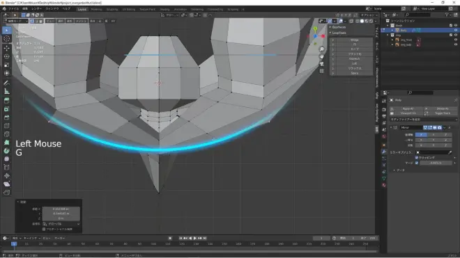Enable vertex select mode
The image size is (460, 258).
tap(32, 21)
